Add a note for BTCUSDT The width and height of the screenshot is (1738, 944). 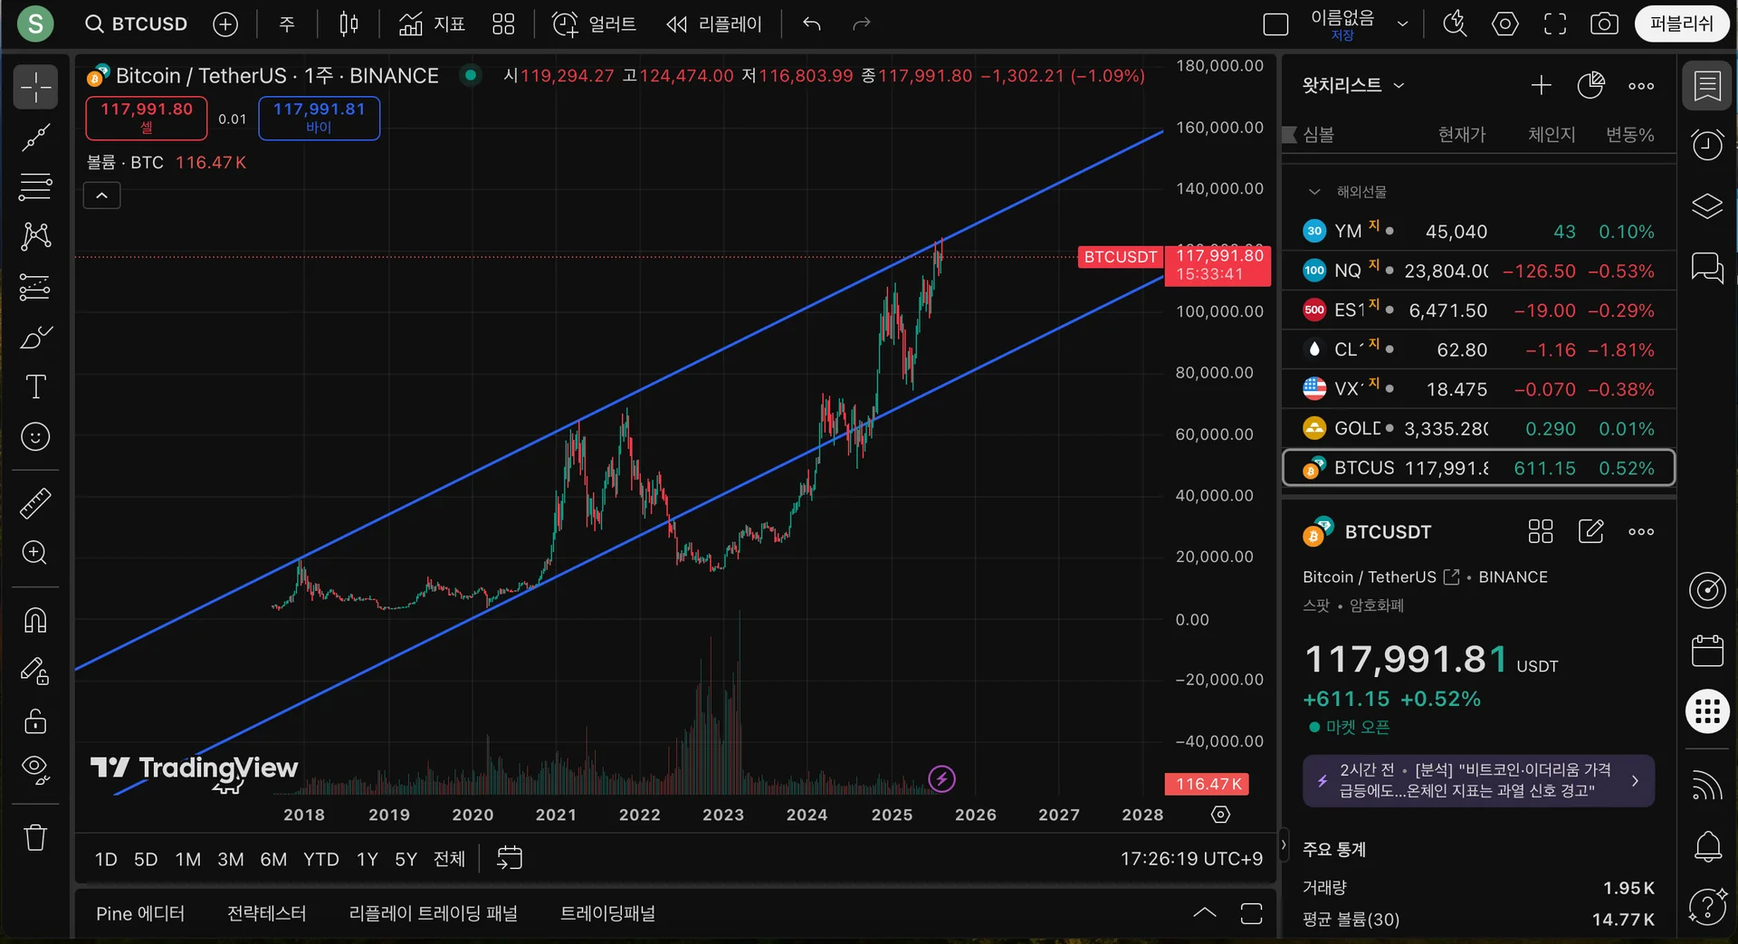1590,531
